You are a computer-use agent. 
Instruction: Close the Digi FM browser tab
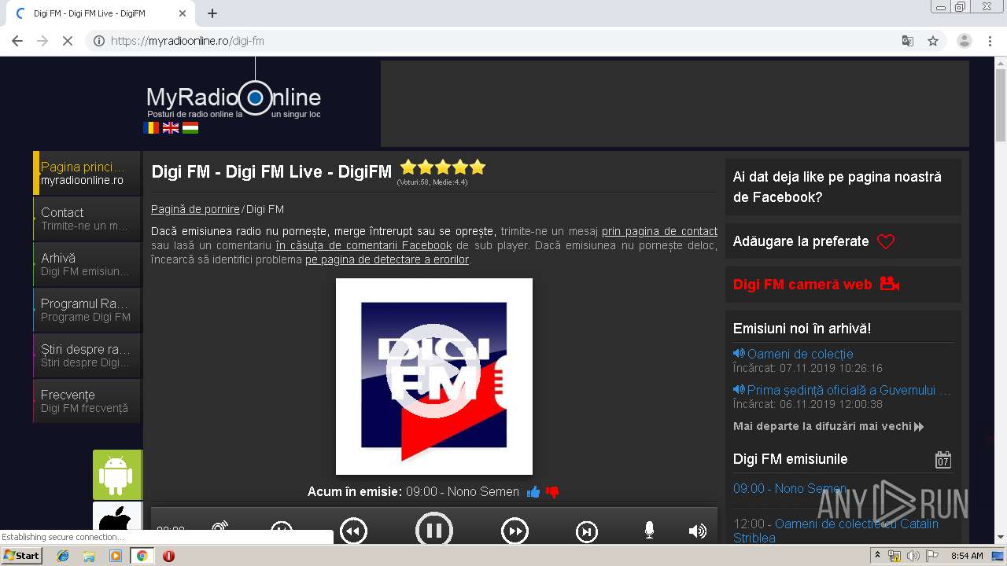click(183, 13)
